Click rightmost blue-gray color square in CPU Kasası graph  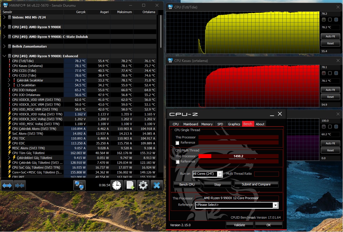[336, 73]
